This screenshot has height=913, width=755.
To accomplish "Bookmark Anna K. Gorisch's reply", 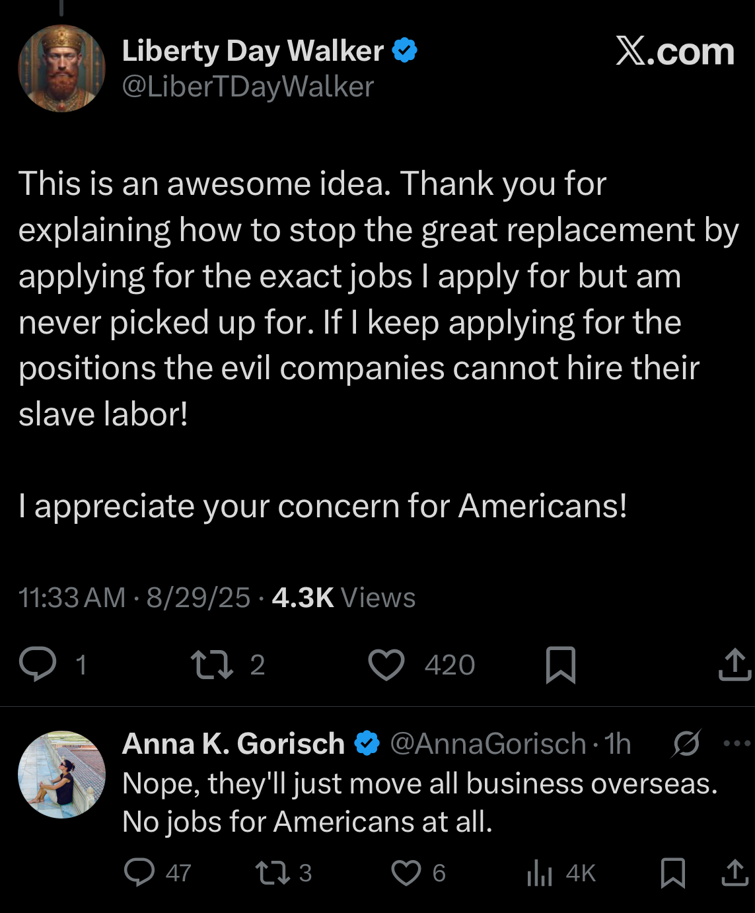I will click(673, 873).
